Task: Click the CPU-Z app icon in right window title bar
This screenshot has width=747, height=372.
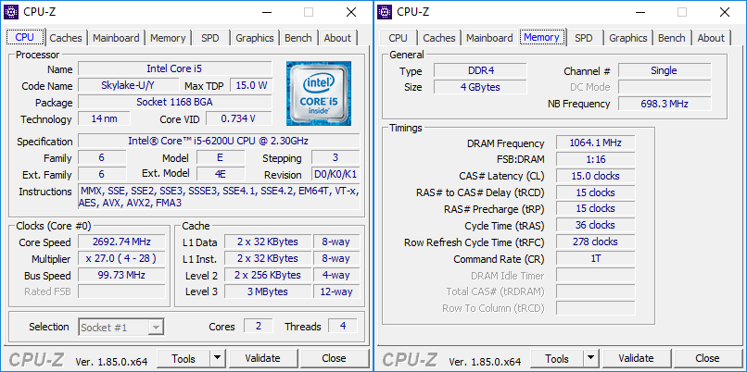Action: tap(385, 12)
